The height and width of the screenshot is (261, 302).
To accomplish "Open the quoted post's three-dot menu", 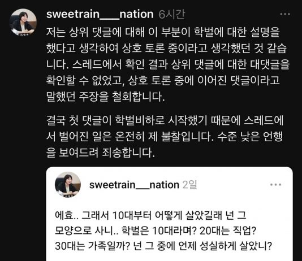I will point(275,185).
